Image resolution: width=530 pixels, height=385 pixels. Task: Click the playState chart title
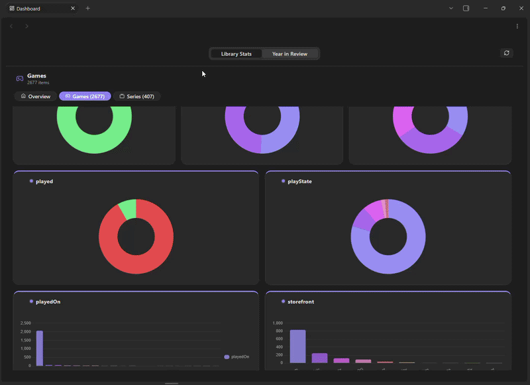coord(299,181)
